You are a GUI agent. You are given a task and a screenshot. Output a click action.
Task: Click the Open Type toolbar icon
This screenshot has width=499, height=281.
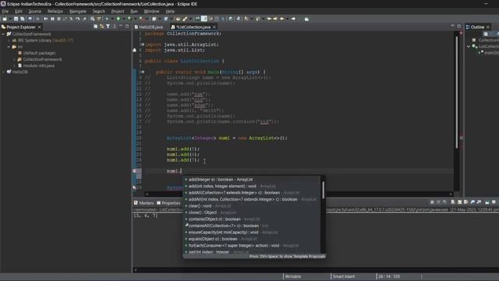click(x=179, y=19)
